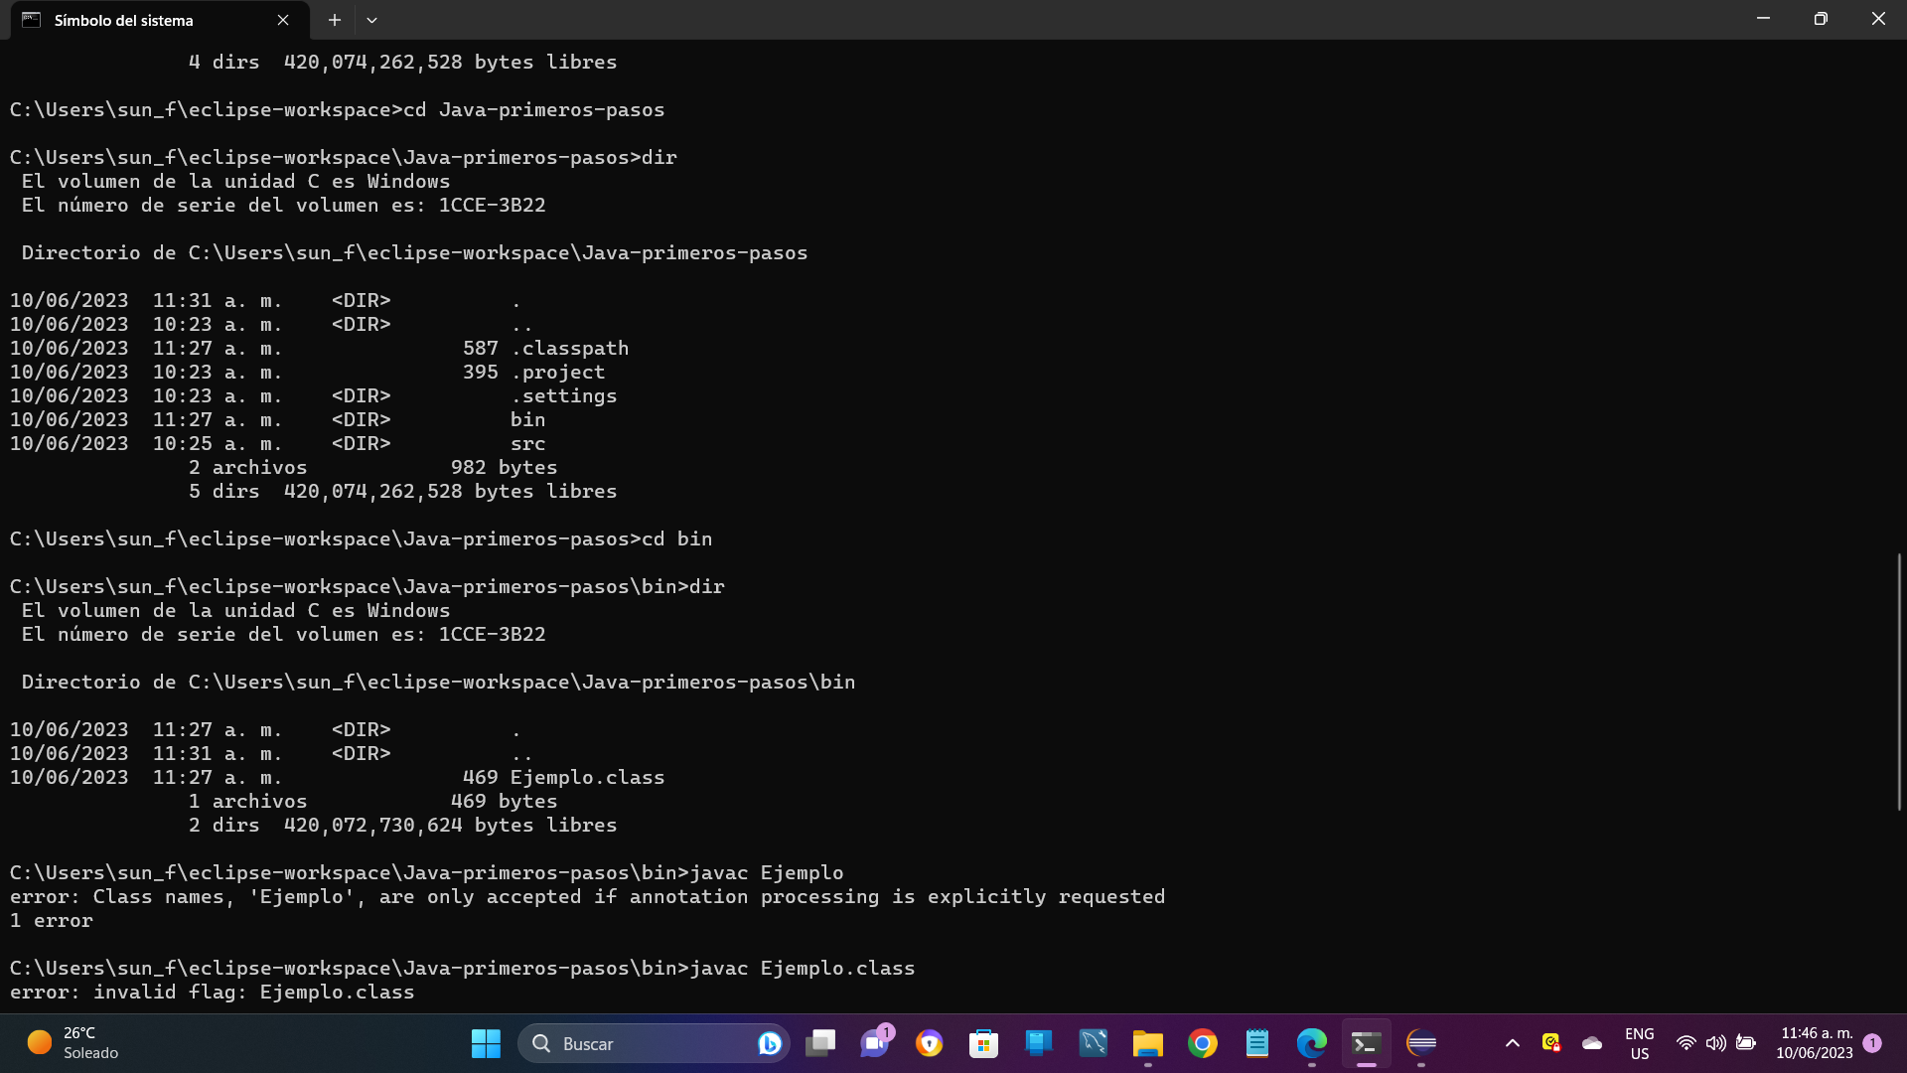
Task: Click the .settings directory entry
Action: pyautogui.click(x=564, y=396)
